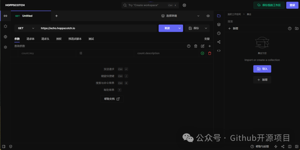Focus the Try "Create workspace" search field
Image resolution: width=300 pixels, height=150 pixels.
150,5
